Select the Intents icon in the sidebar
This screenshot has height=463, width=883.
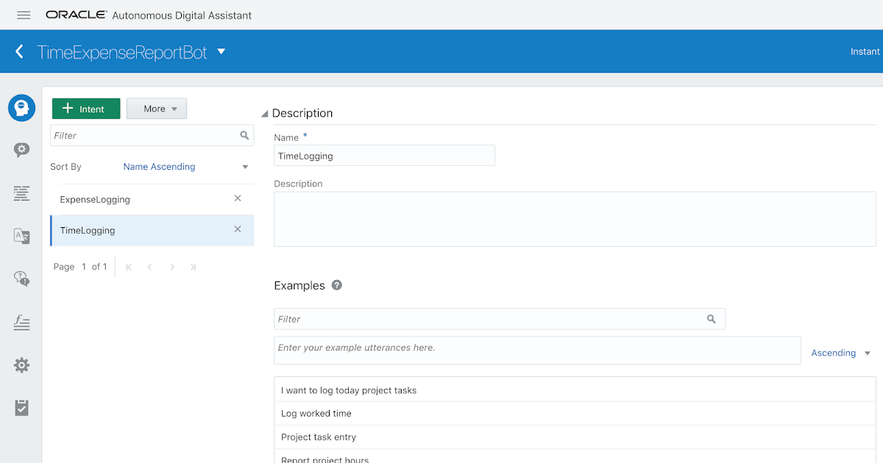(21, 107)
